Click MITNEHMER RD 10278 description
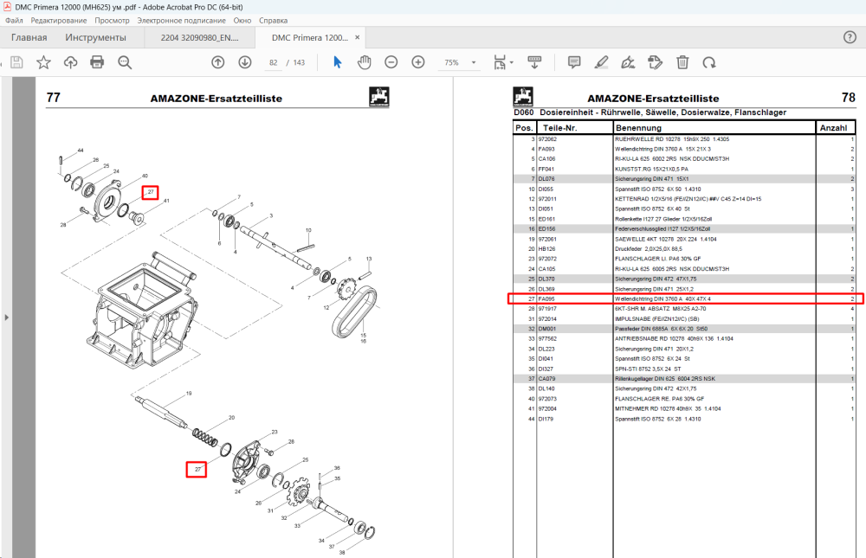This screenshot has width=866, height=558. tap(668, 409)
